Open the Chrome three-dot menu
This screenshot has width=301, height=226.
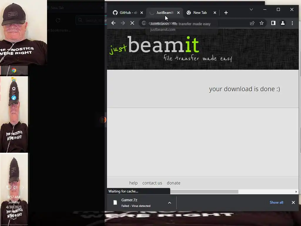pyautogui.click(x=292, y=23)
